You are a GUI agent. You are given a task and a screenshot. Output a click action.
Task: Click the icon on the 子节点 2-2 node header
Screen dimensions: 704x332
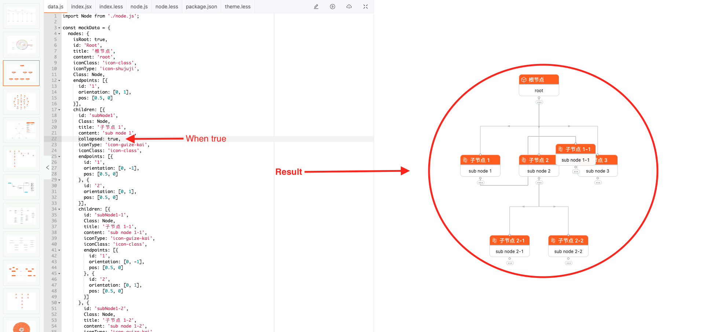point(553,240)
